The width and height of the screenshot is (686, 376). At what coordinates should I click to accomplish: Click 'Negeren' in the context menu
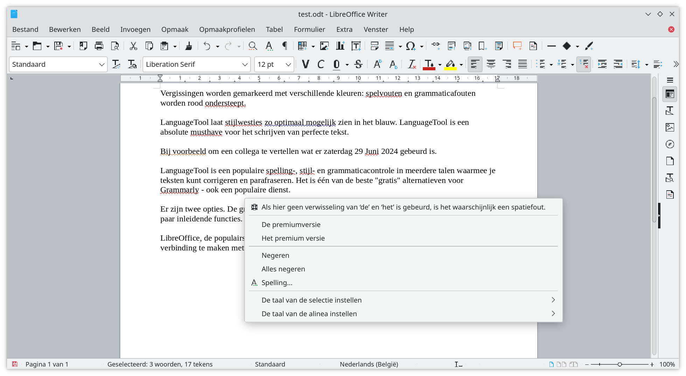[403, 255]
